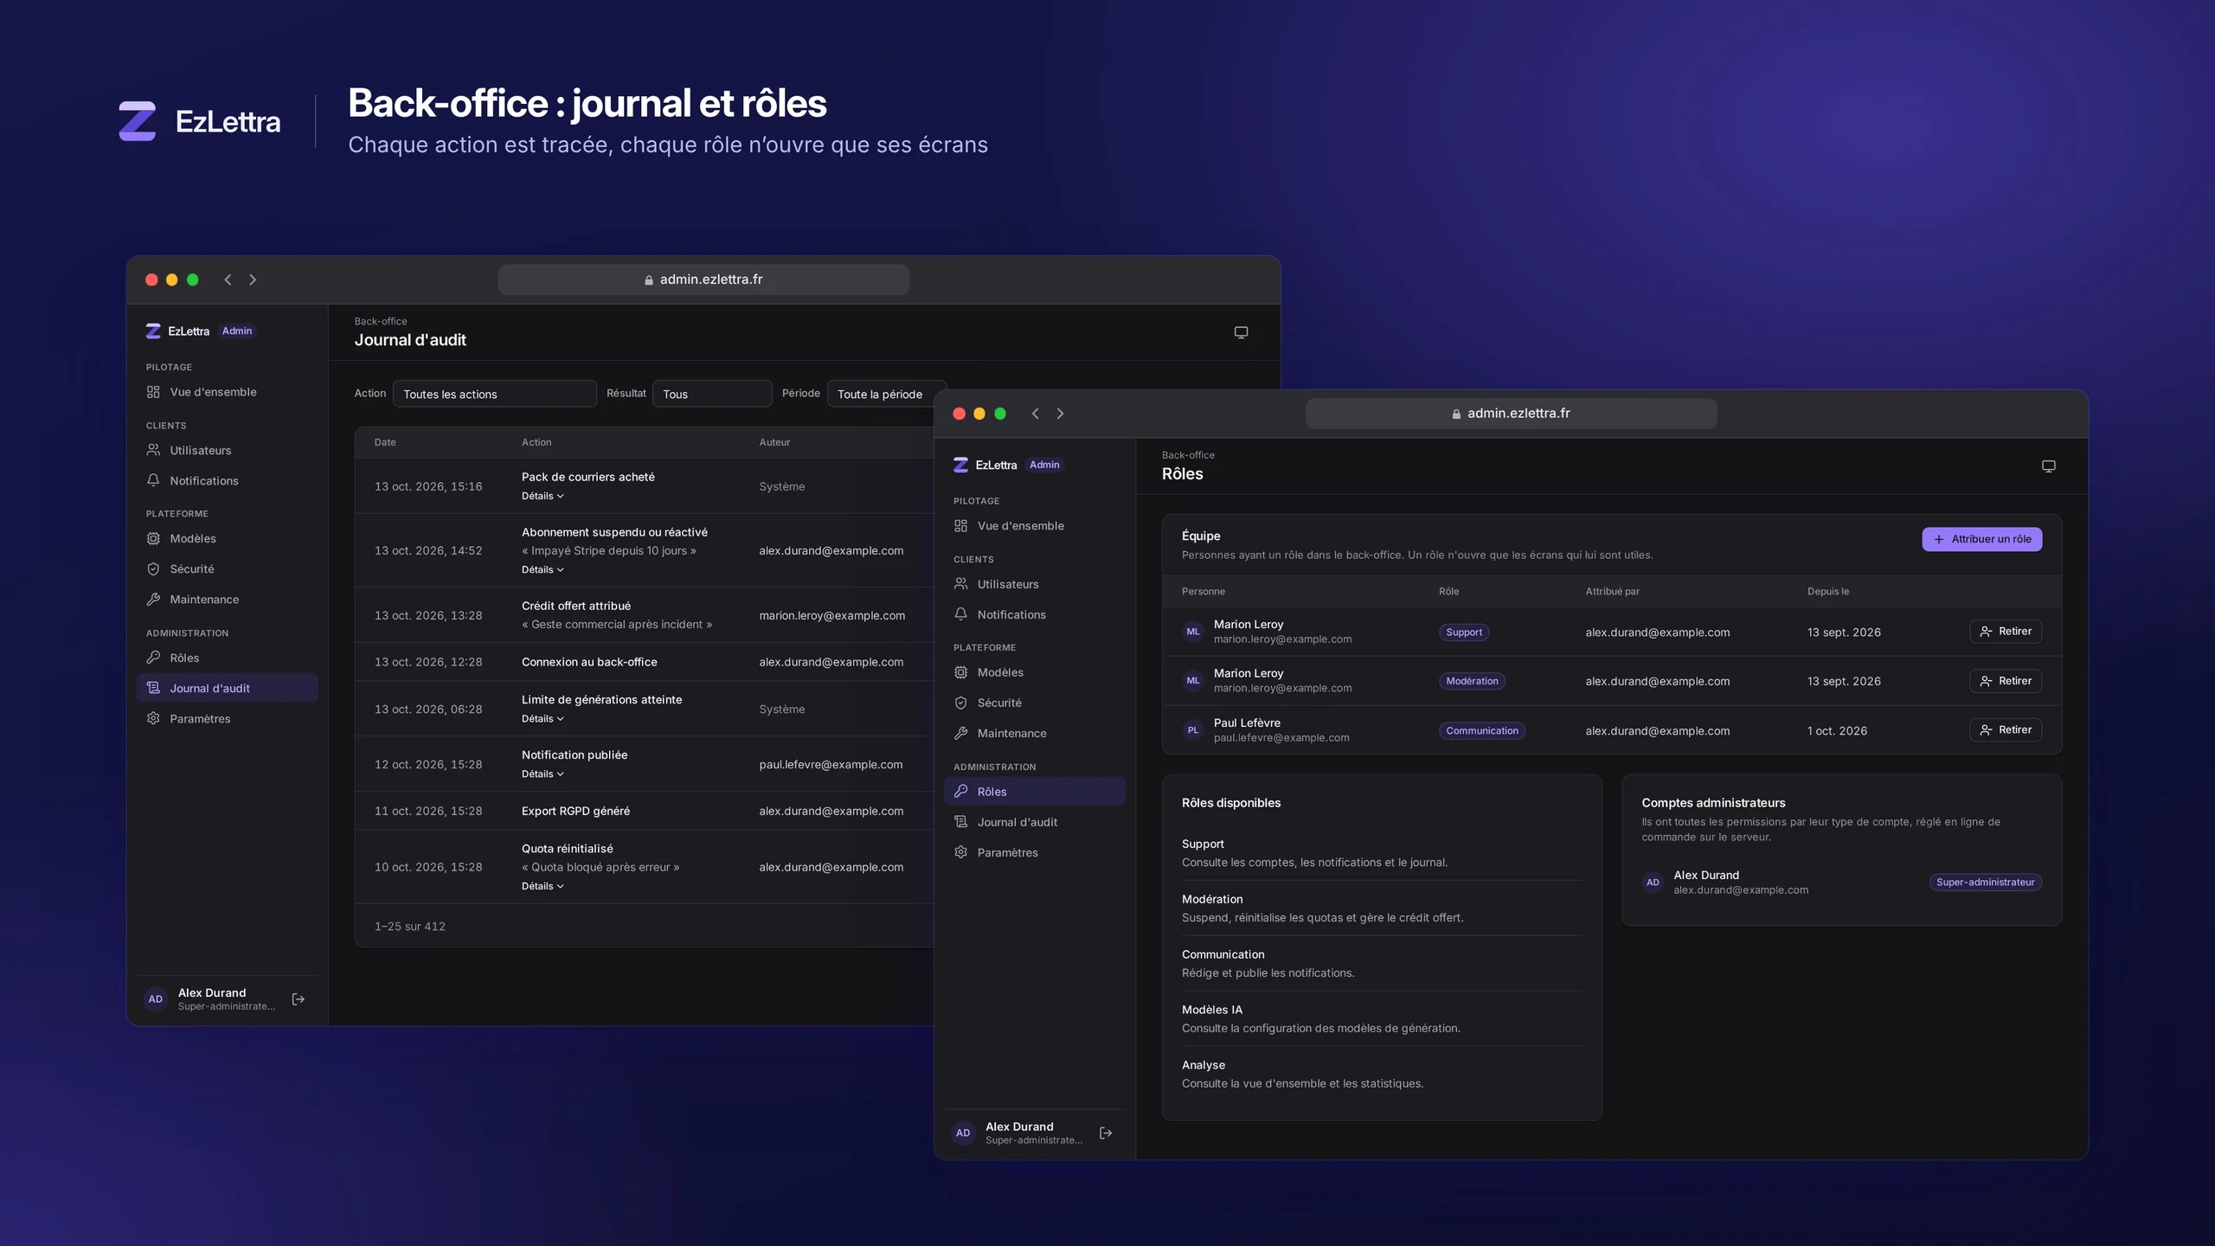Open Rôles in the Journal d'audit window sidebar

[x=228, y=658]
